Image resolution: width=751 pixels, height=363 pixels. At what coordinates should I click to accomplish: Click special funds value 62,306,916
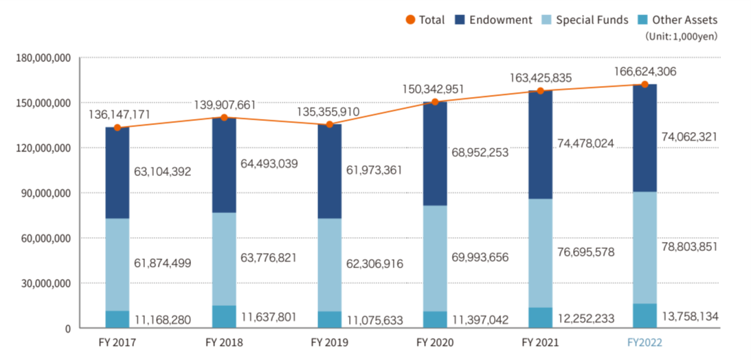tap(374, 264)
